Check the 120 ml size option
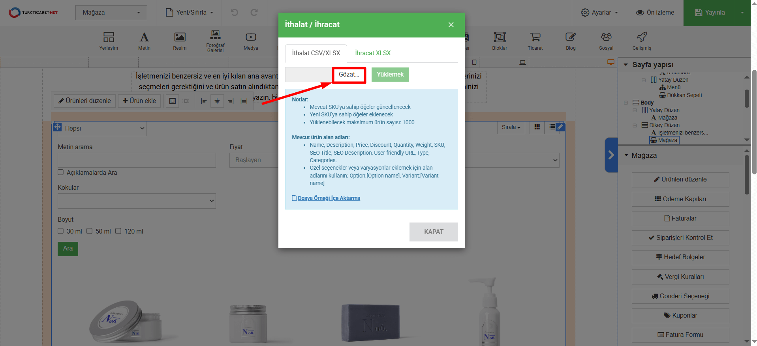The width and height of the screenshot is (757, 346). (x=118, y=231)
